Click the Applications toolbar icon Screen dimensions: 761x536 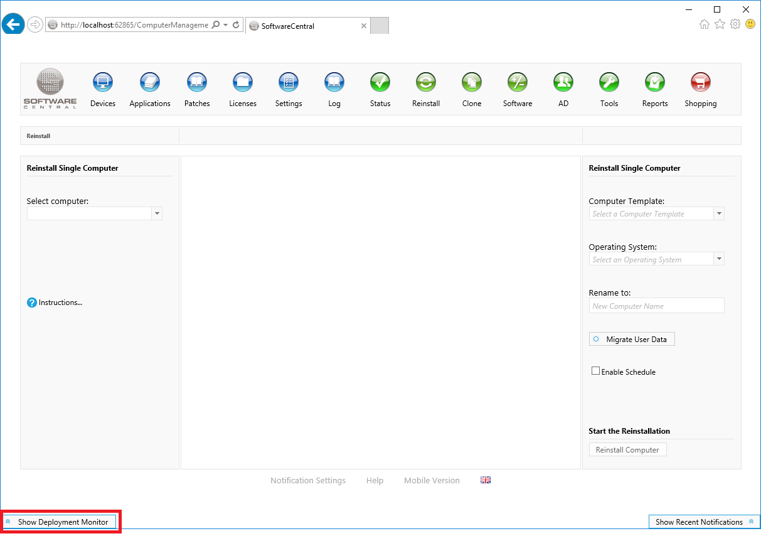coord(149,82)
